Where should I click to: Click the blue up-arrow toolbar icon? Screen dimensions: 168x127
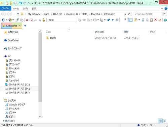(113, 20)
